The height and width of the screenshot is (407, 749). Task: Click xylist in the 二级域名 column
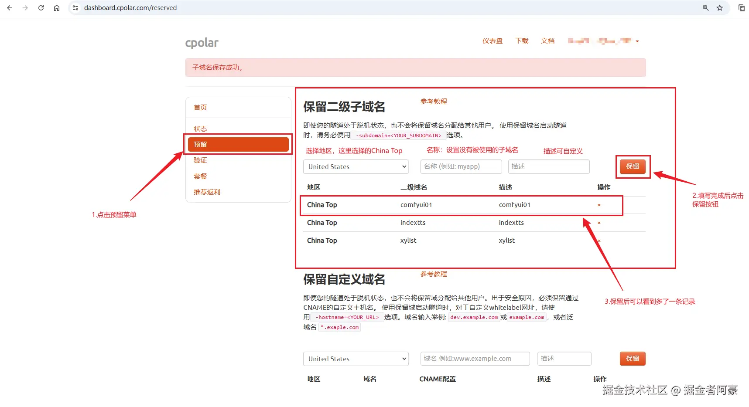coord(408,241)
